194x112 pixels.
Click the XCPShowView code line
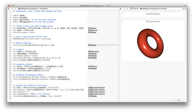coord(32,39)
